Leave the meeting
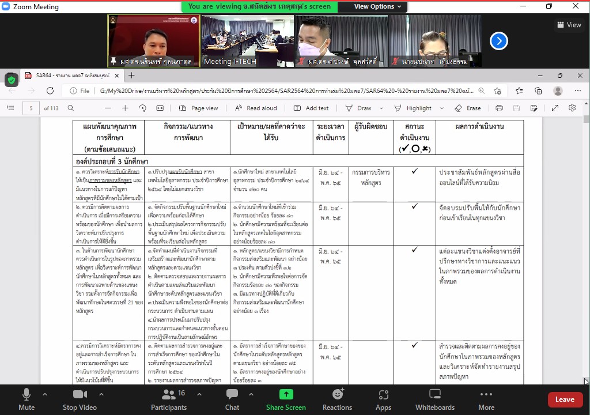590x415 pixels. 565,399
